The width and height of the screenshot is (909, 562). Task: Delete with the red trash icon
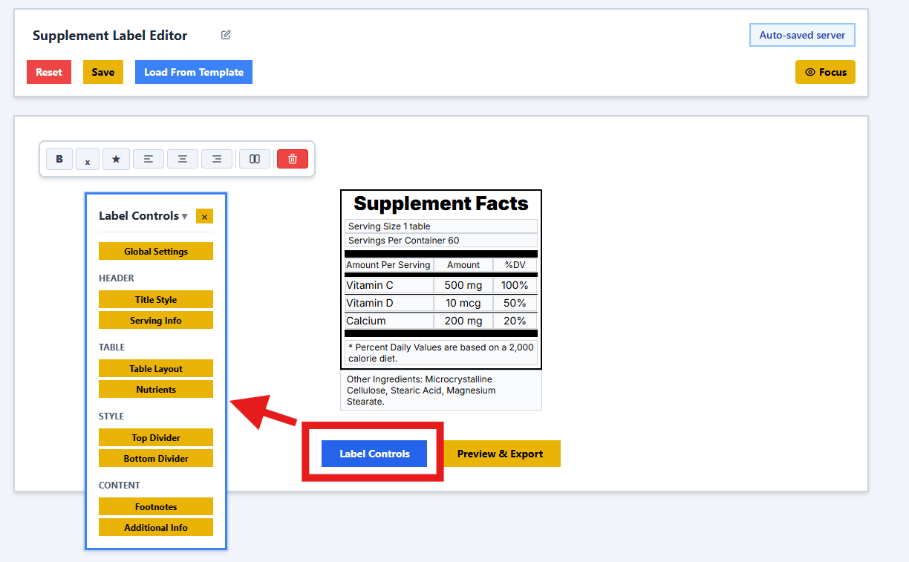293,159
